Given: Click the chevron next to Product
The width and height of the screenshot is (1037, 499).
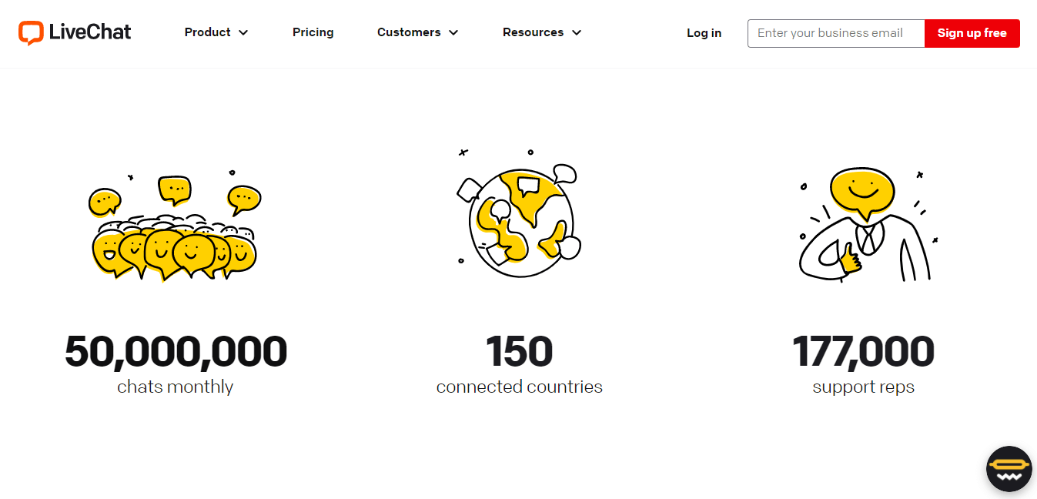Looking at the screenshot, I should [x=243, y=32].
